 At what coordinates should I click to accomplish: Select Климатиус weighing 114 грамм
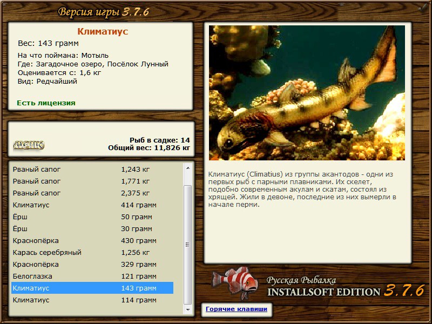coord(92,300)
